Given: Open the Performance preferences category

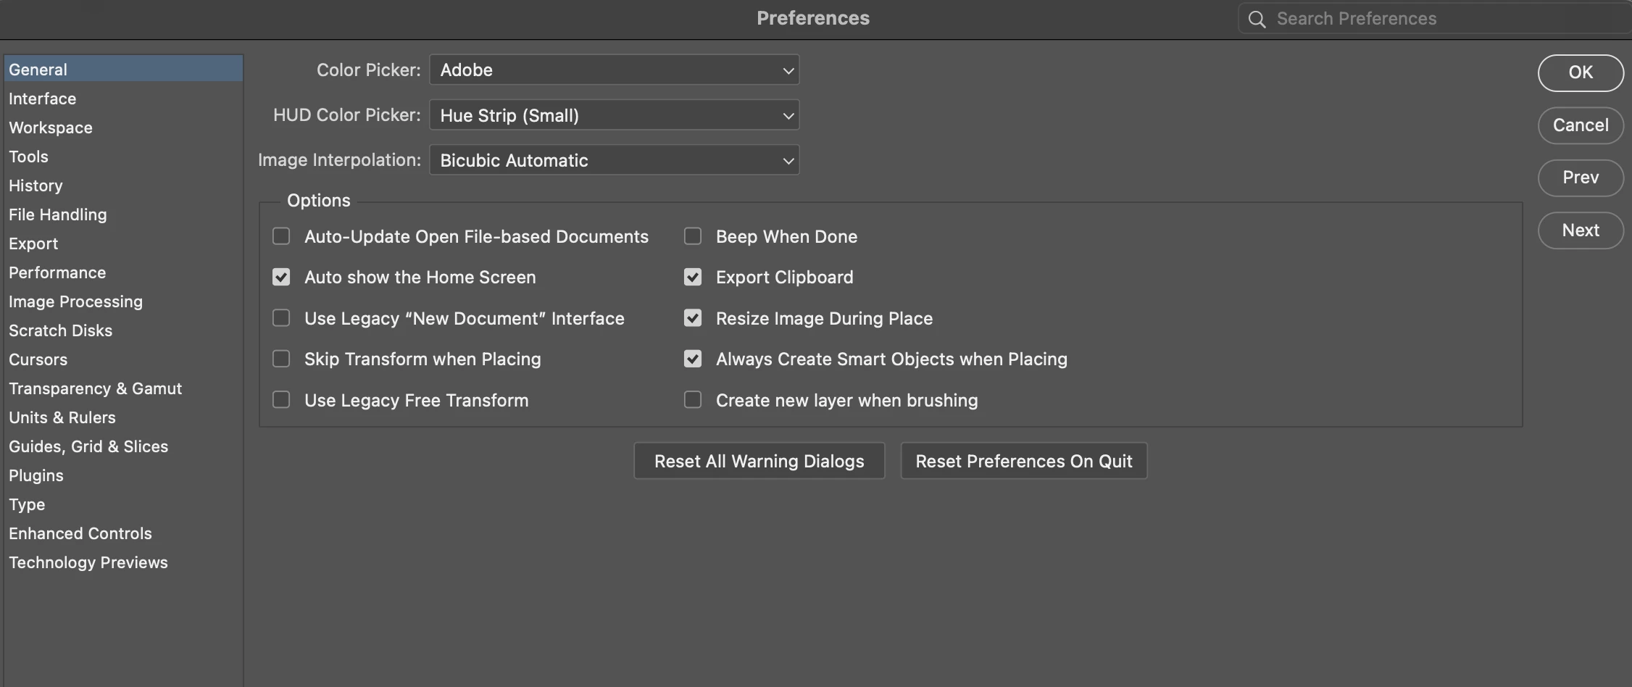Looking at the screenshot, I should click(x=57, y=272).
